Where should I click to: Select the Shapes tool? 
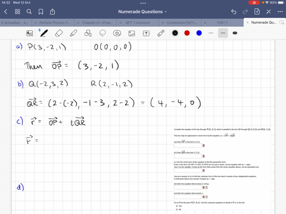(88, 33)
